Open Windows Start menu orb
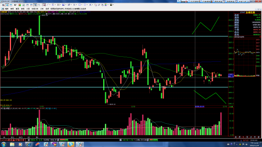 4,144
